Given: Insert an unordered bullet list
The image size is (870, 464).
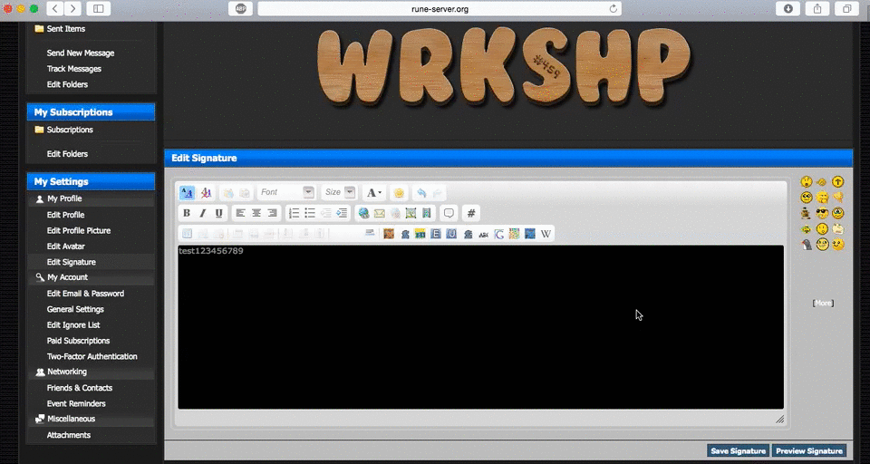Looking at the screenshot, I should click(310, 213).
